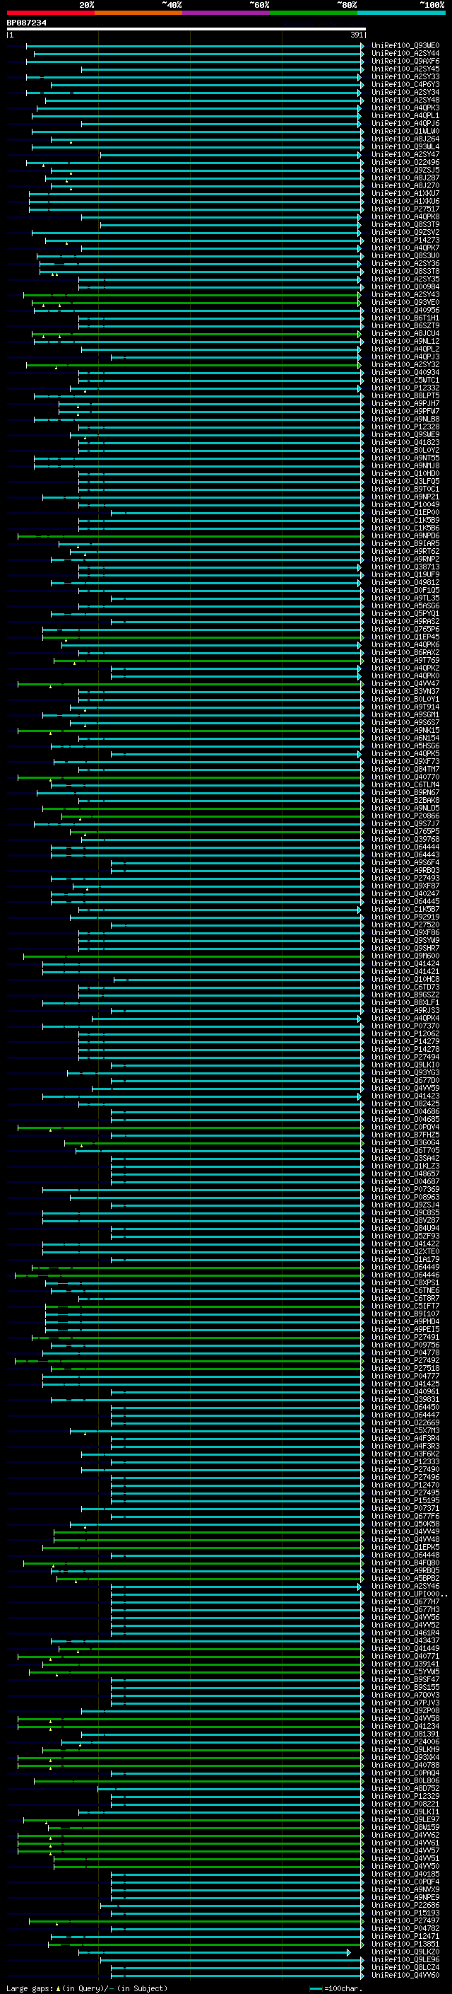
Task: Select the UniRef100_Q1KLZ3 label
Action: [405, 1166]
